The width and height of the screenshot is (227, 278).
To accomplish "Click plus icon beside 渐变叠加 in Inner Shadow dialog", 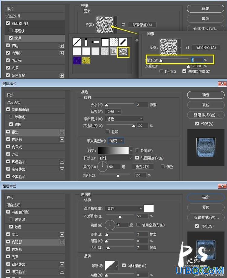I will (x=62, y=272).
